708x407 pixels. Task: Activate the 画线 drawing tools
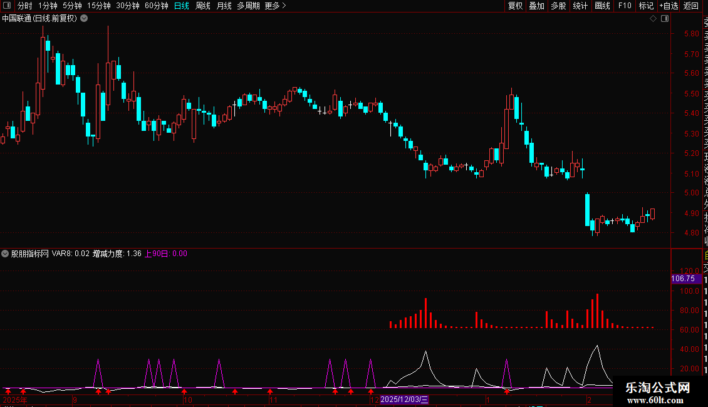coord(602,6)
